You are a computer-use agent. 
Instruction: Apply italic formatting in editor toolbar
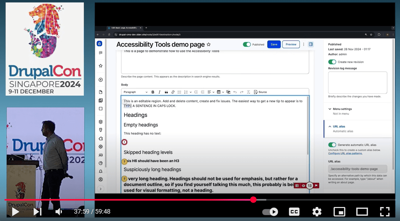[x=160, y=92]
